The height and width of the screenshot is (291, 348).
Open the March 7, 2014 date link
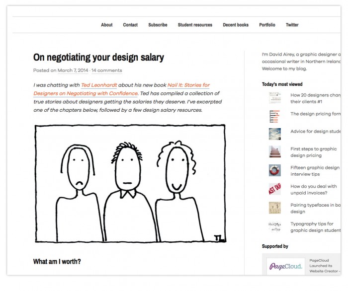click(73, 71)
